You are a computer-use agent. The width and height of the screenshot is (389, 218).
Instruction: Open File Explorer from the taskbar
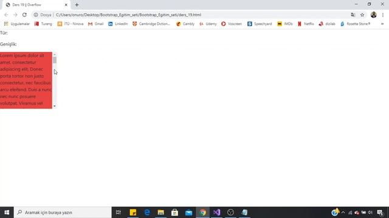[160, 213]
